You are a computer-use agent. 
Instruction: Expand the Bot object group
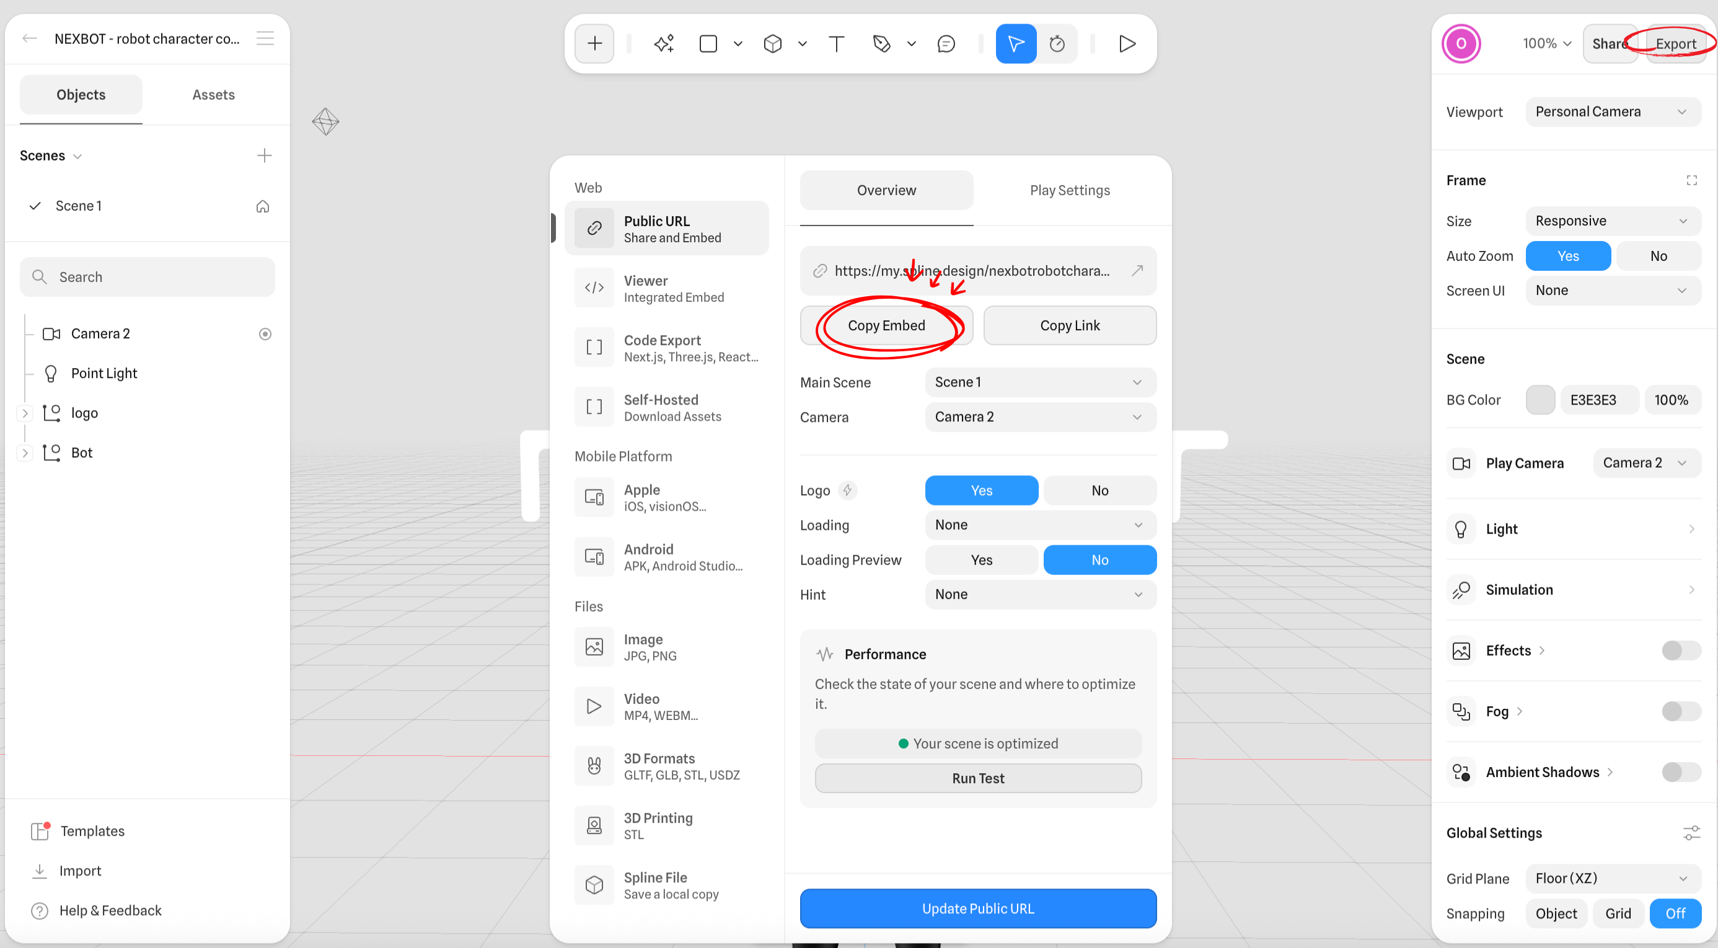25,453
